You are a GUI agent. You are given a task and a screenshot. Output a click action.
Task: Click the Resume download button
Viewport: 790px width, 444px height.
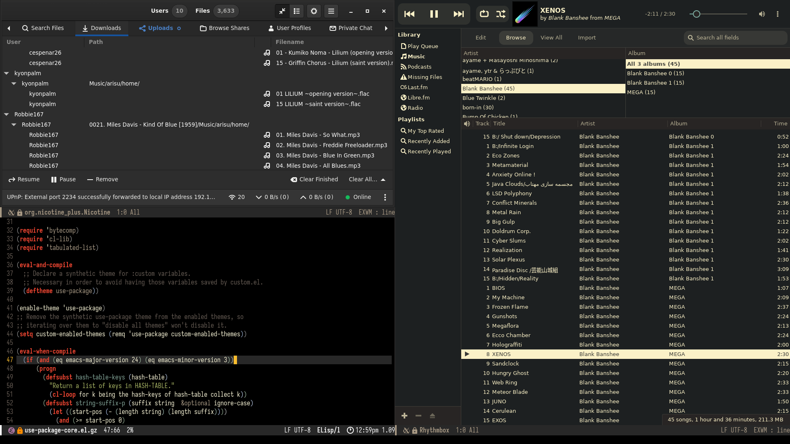[x=24, y=180]
